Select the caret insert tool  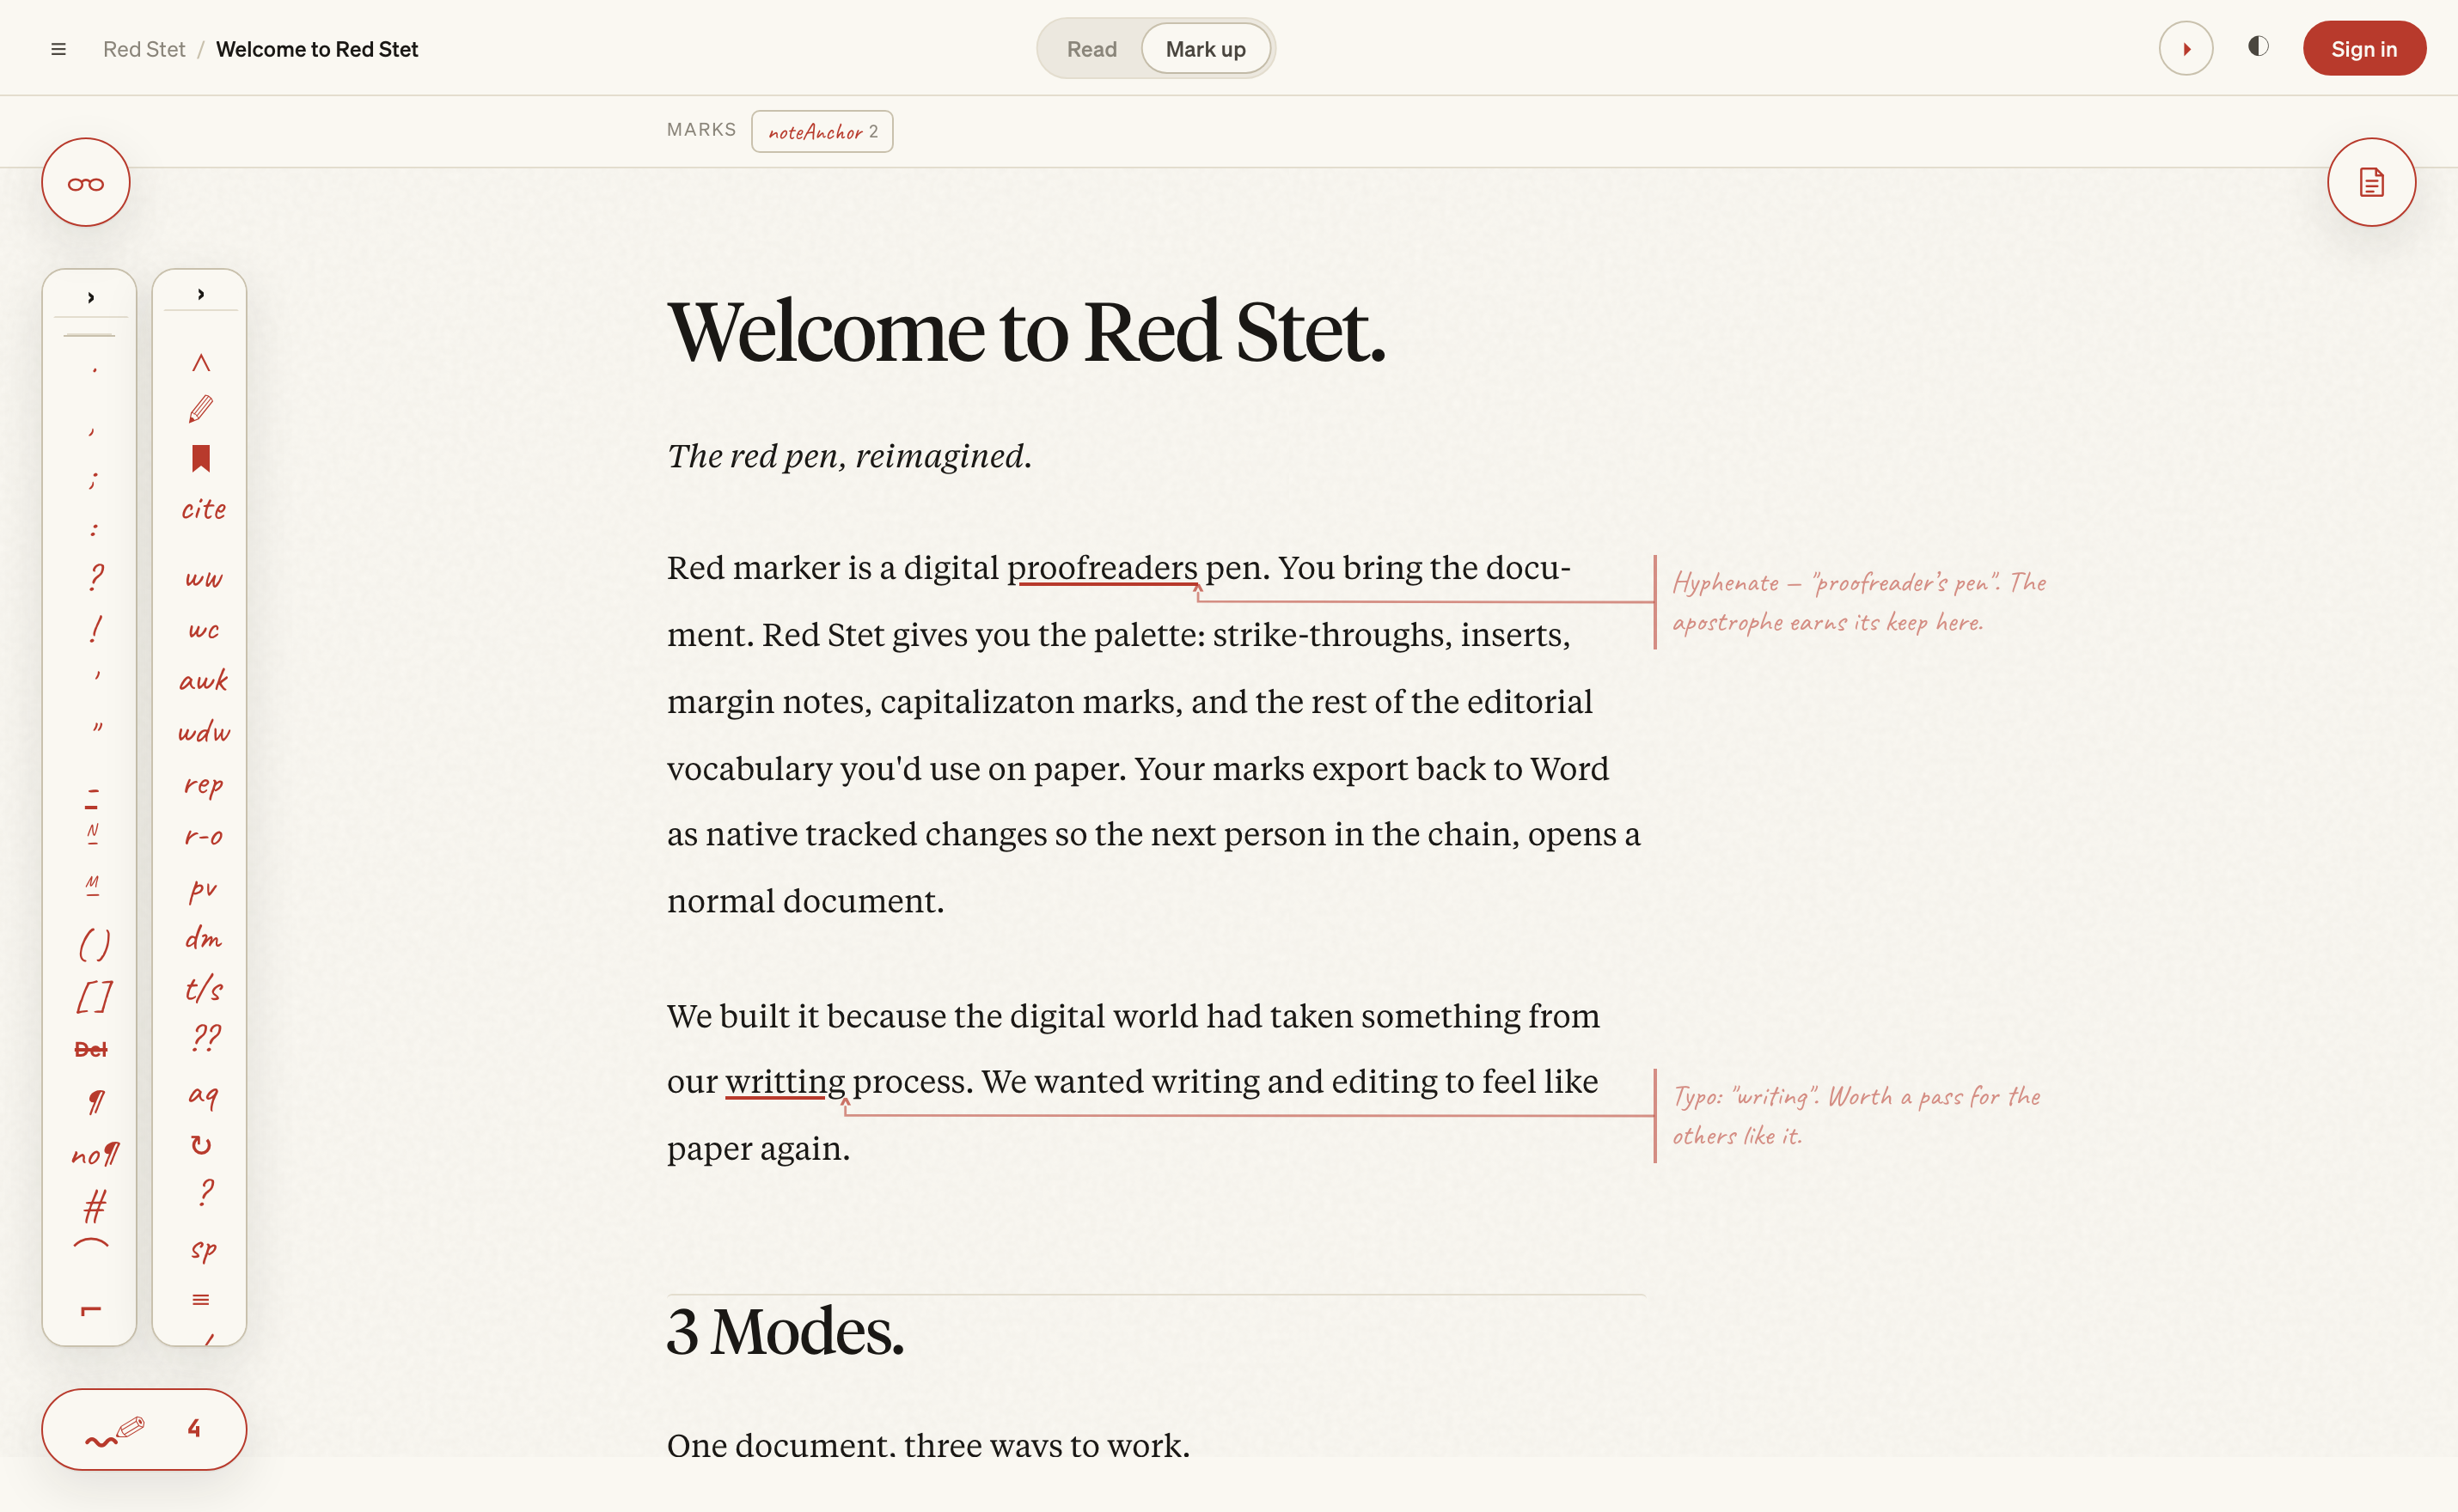pos(201,362)
